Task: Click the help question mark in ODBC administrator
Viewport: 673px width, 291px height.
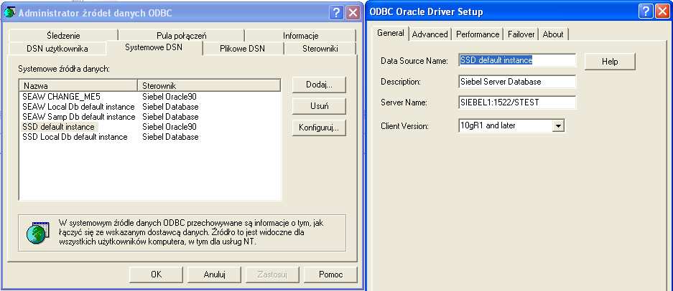Action: coord(336,12)
